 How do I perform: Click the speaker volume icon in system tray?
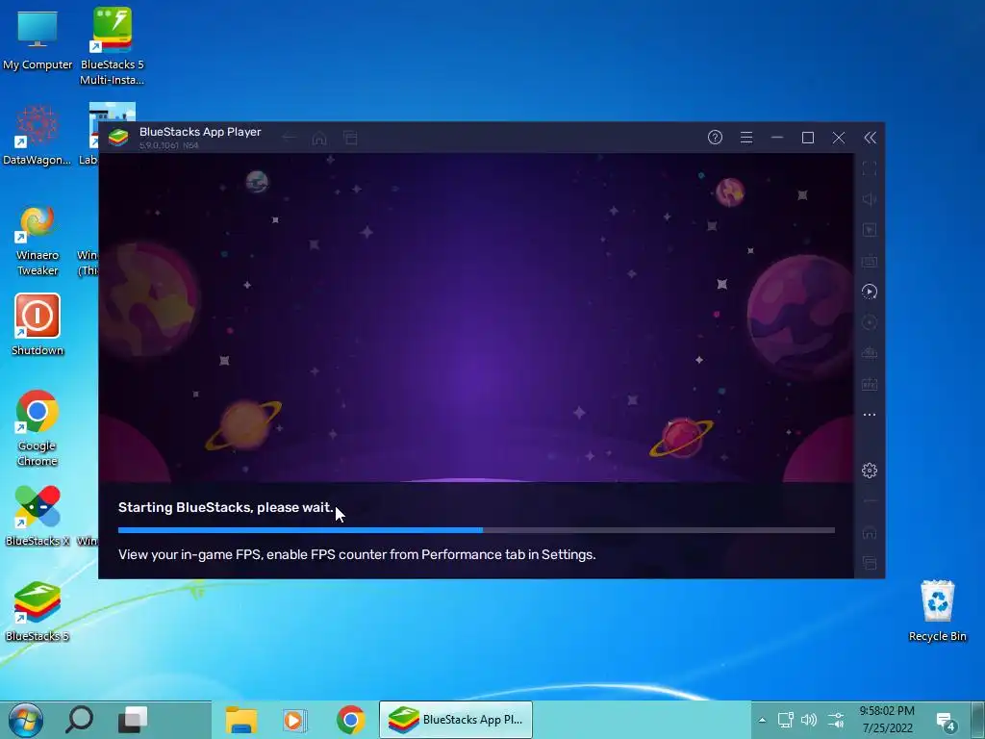(809, 720)
